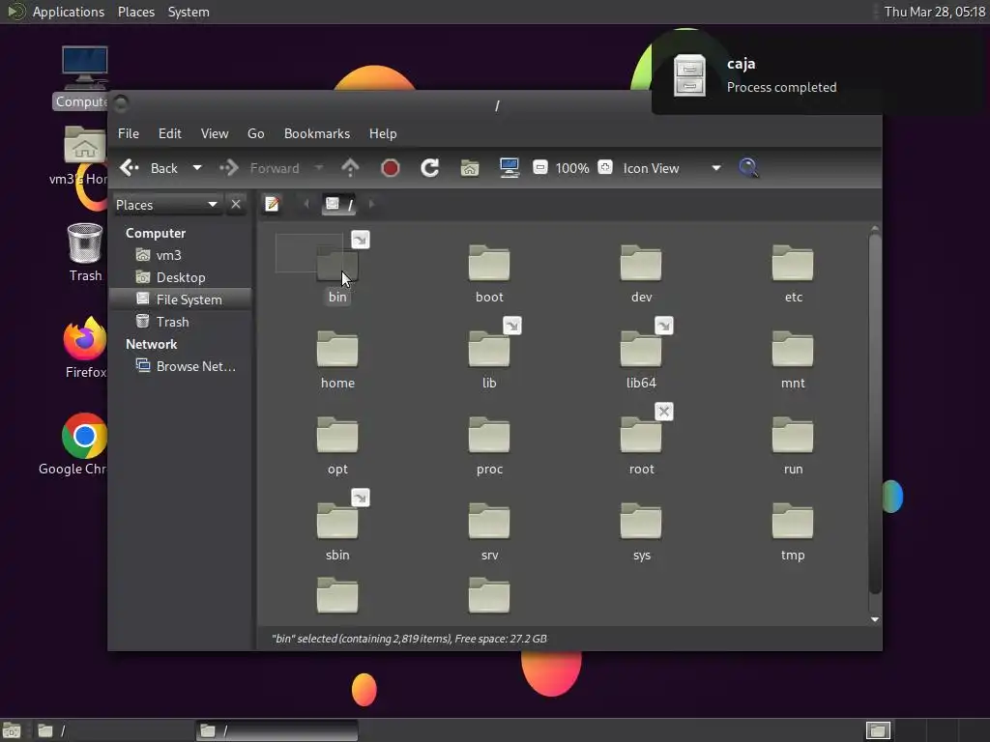
Task: Select Trash in the Places sidebar
Action: [182, 322]
